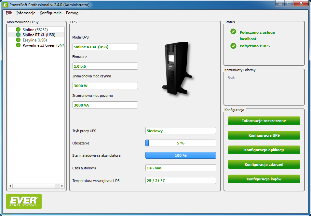Click the Firmware field showing 1.0 b.6
The width and height of the screenshot is (311, 216).
(x=105, y=66)
